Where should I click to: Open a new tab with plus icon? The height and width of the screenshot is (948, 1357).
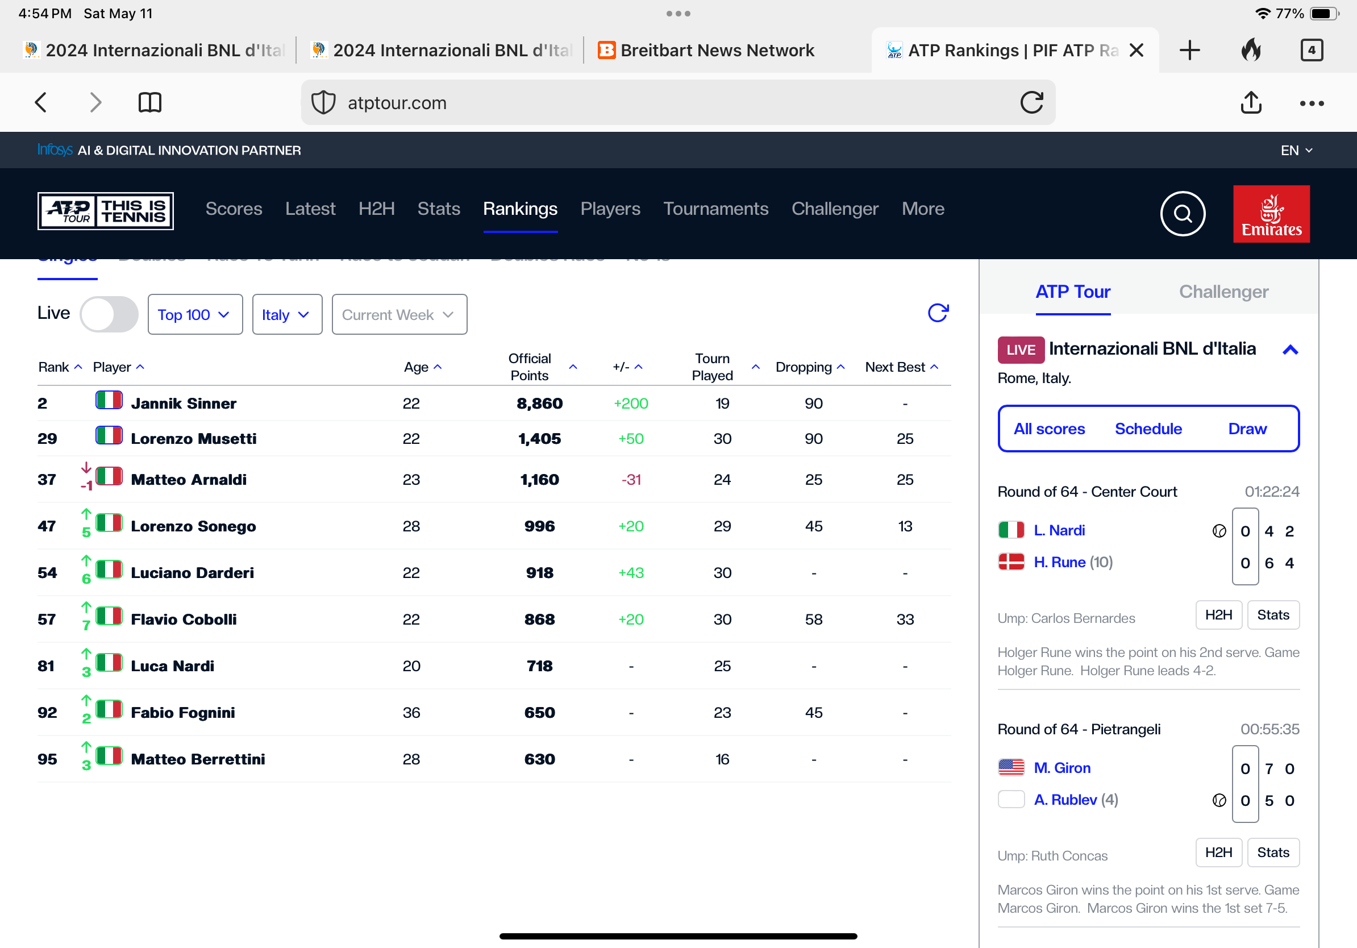point(1189,50)
